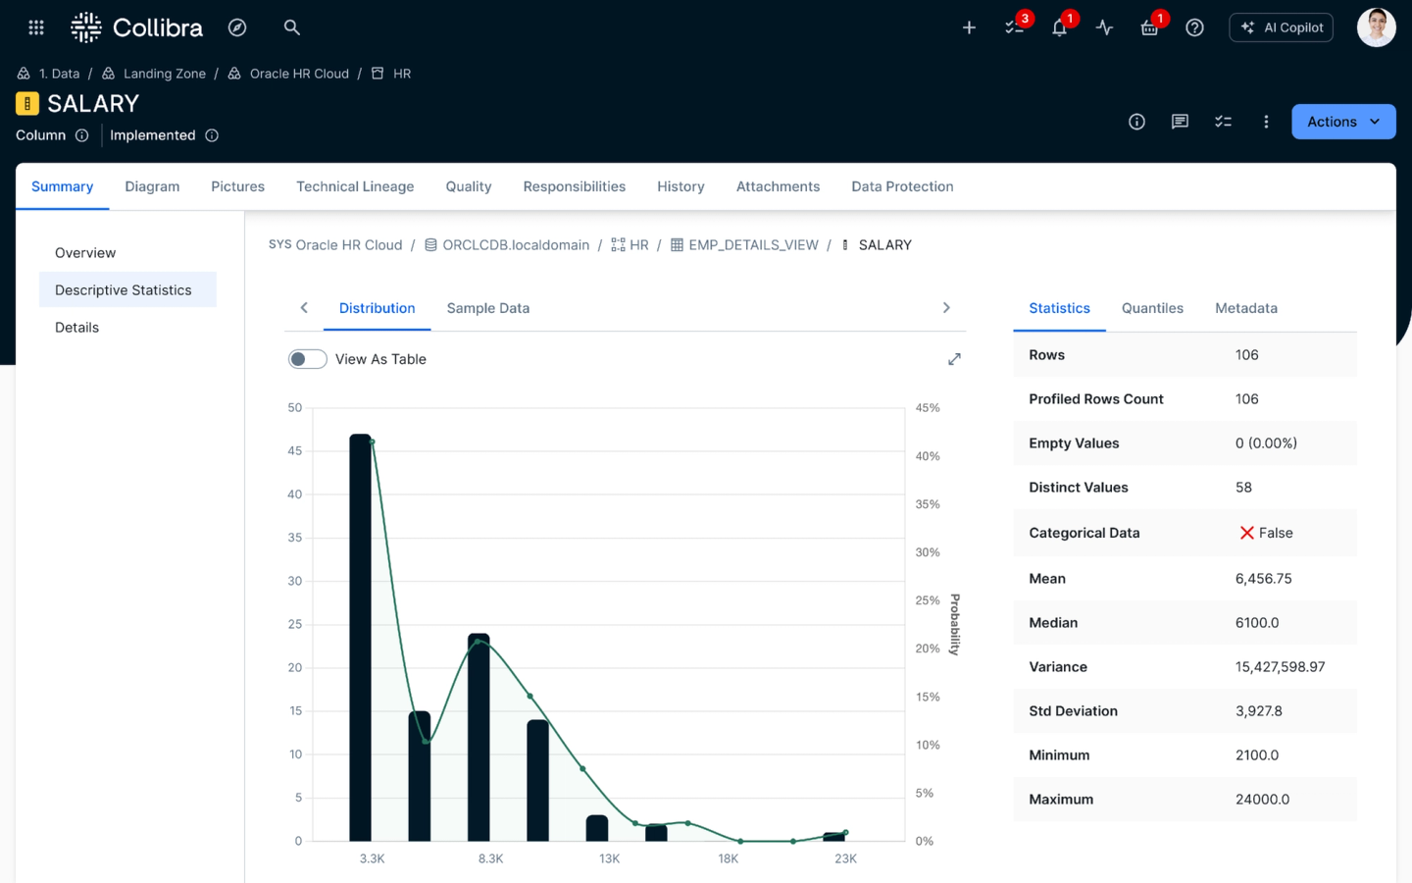Switch to the Technical Lineage tab
Viewport: 1412px width, 883px height.
click(x=355, y=186)
